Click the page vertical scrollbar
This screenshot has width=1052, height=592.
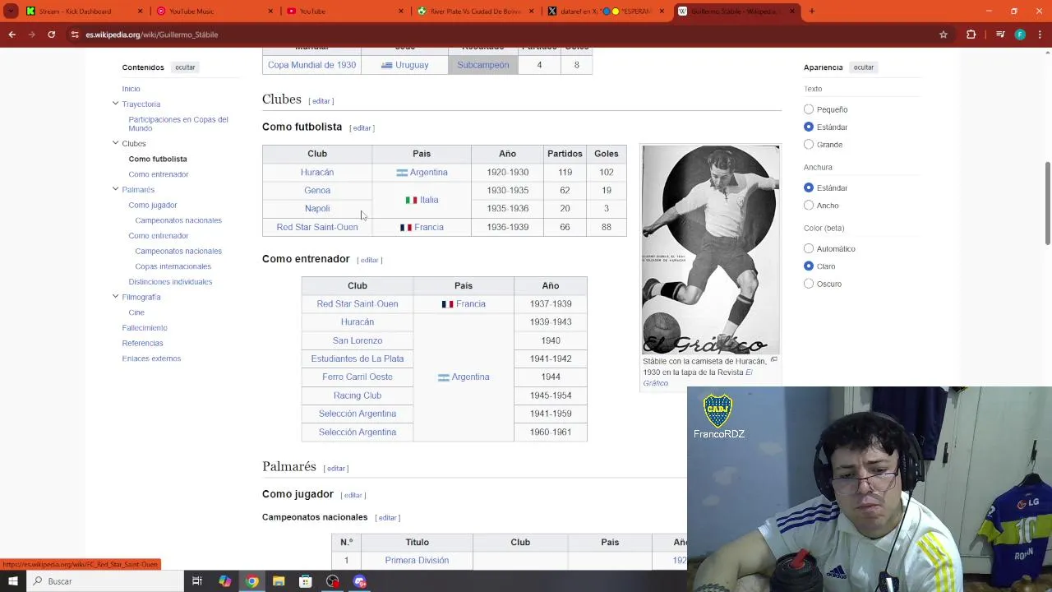[1047, 203]
